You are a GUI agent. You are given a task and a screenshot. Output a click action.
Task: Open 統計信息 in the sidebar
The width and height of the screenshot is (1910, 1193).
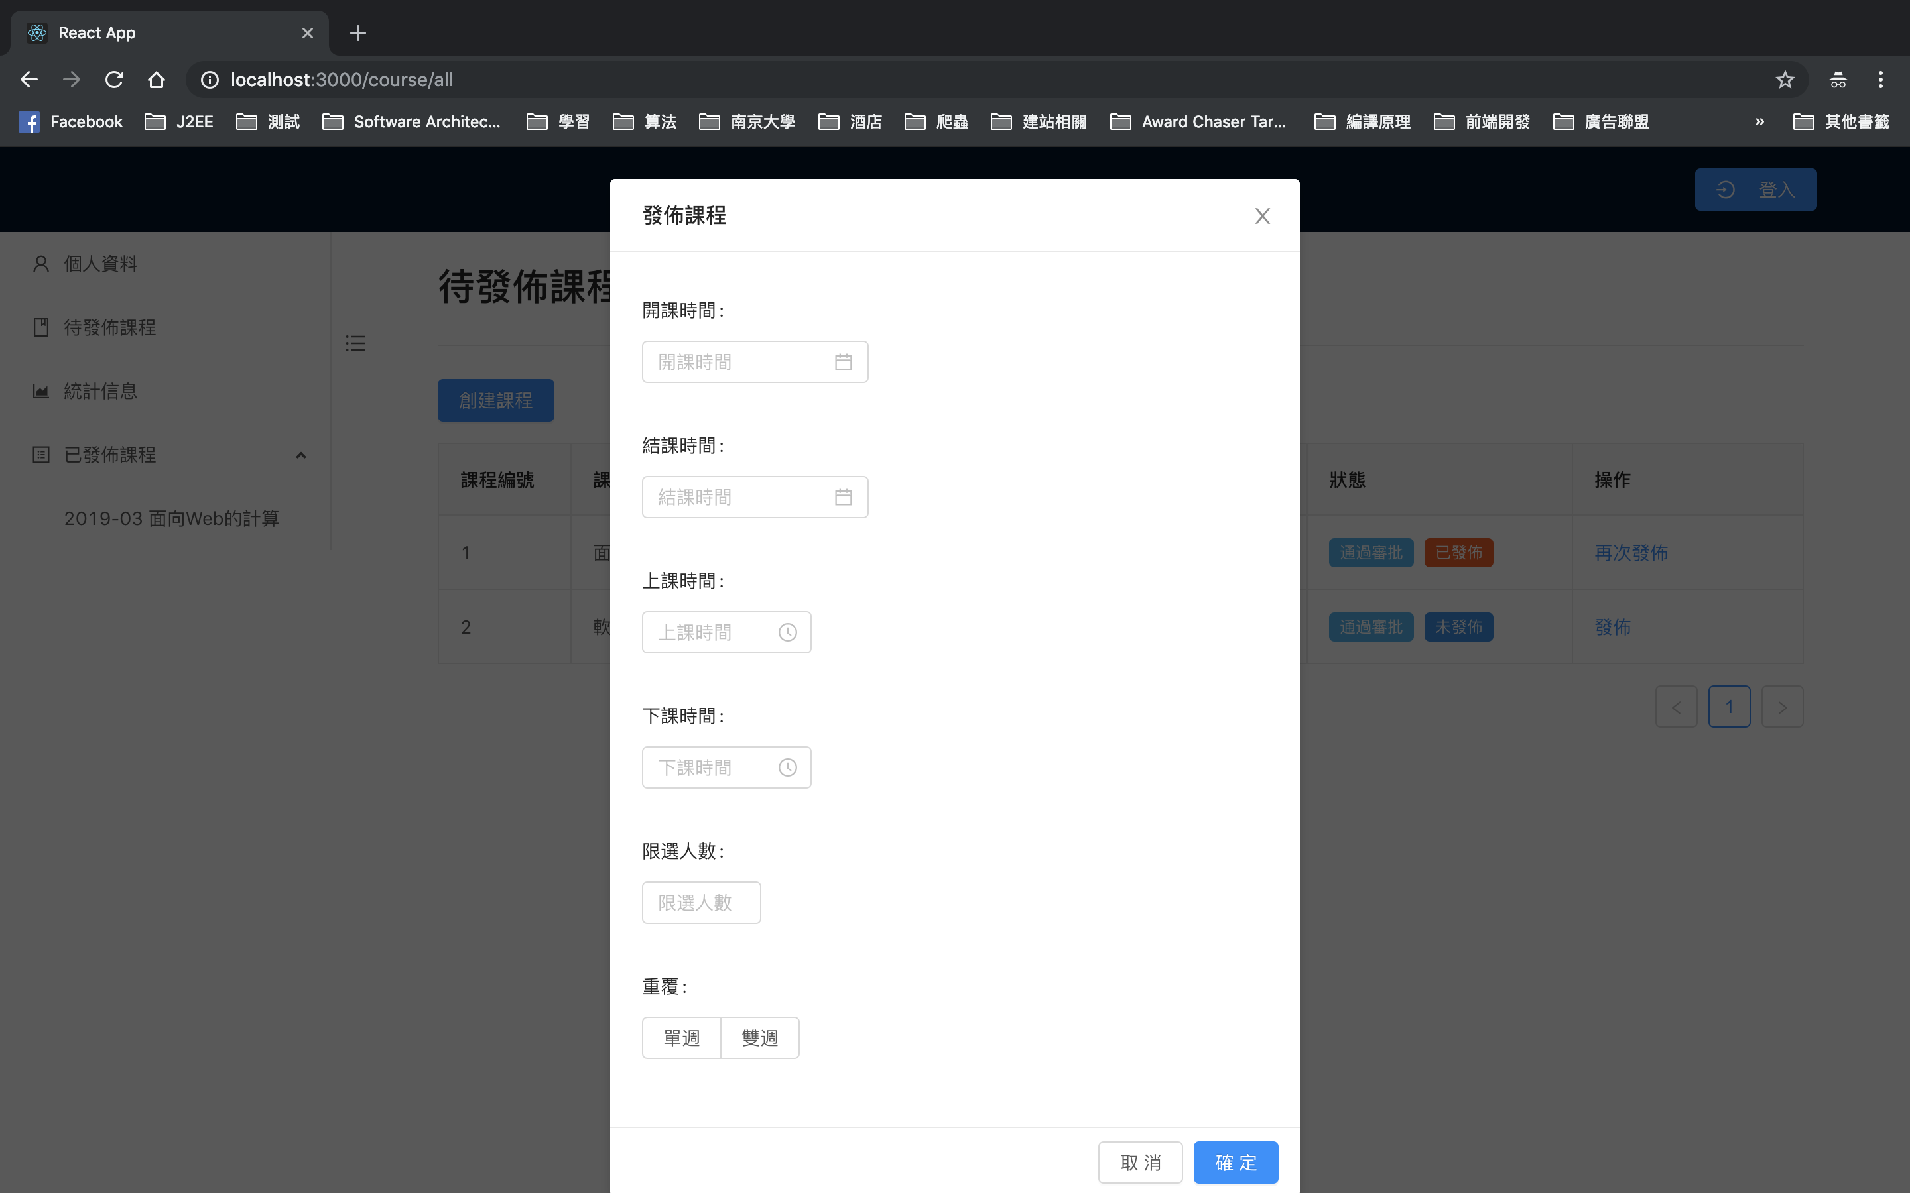100,391
